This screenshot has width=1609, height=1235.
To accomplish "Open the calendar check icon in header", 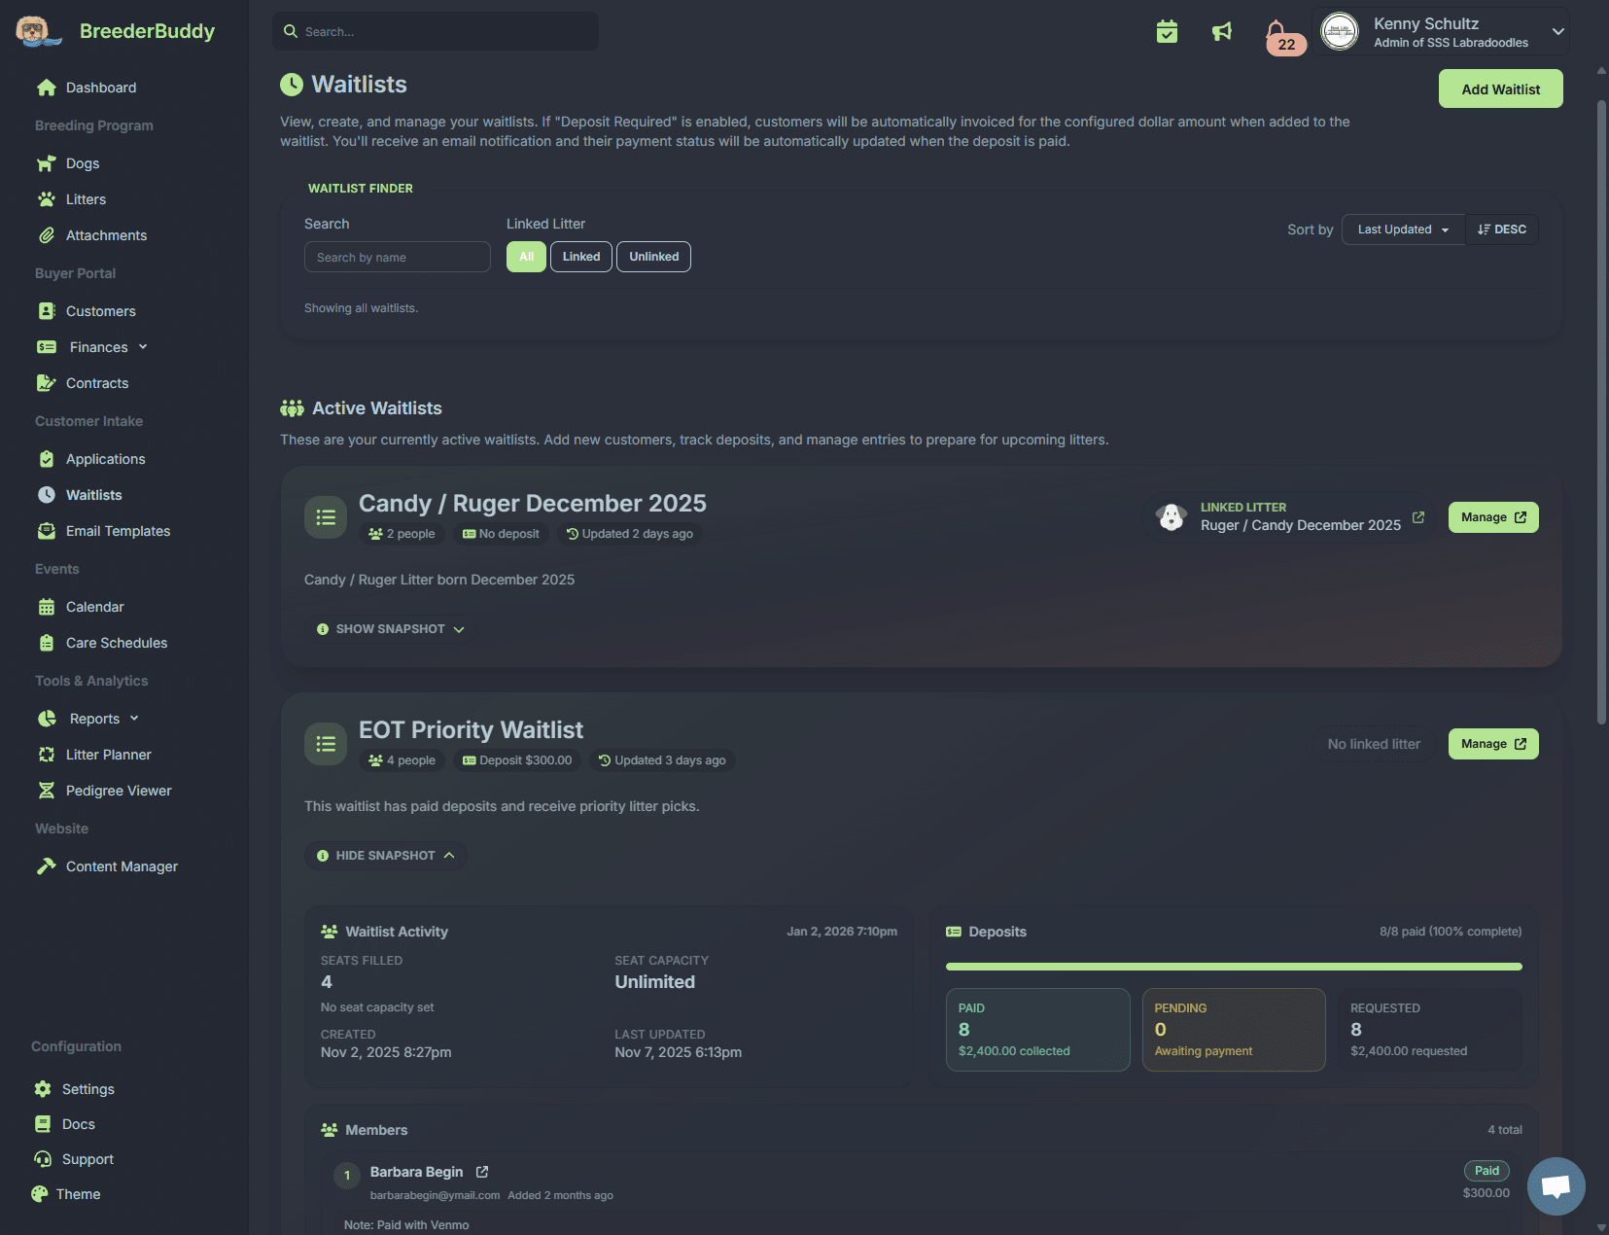I will coord(1167,32).
